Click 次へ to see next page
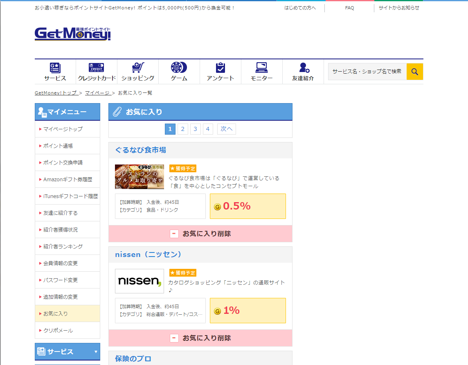Image resolution: width=468 pixels, height=365 pixels. coord(227,129)
